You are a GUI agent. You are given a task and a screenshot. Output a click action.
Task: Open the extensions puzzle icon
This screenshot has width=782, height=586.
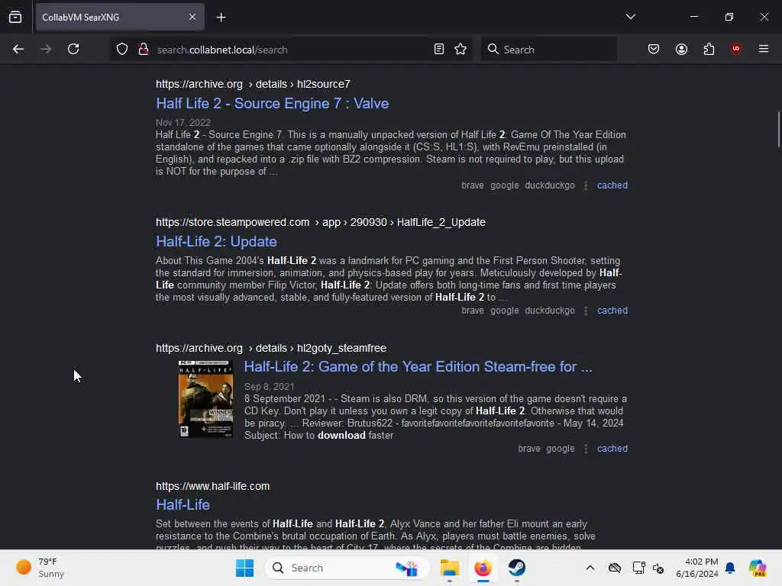(x=709, y=49)
